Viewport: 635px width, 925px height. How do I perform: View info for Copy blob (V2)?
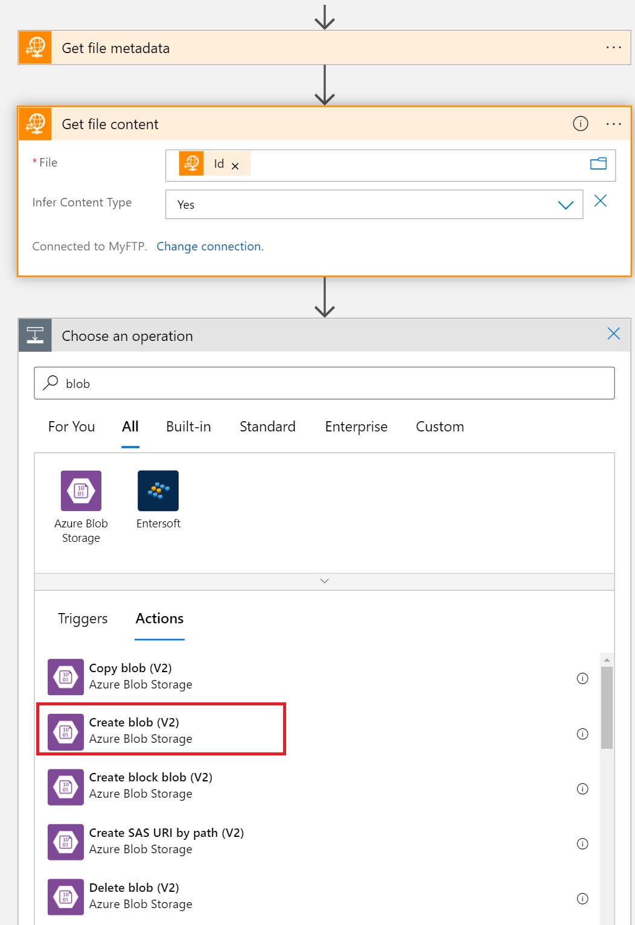(582, 678)
